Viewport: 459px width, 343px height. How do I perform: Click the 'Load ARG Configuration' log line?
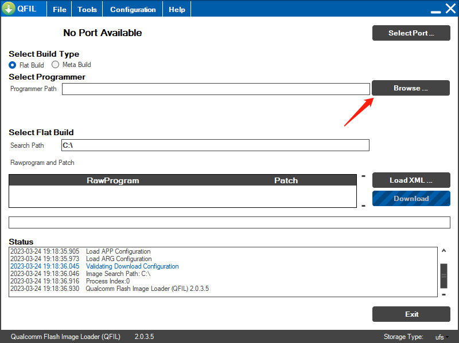(119, 259)
